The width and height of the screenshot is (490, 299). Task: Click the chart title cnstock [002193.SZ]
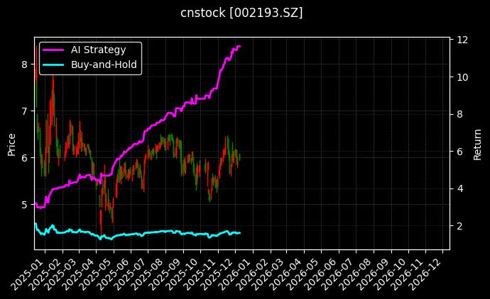click(x=241, y=13)
